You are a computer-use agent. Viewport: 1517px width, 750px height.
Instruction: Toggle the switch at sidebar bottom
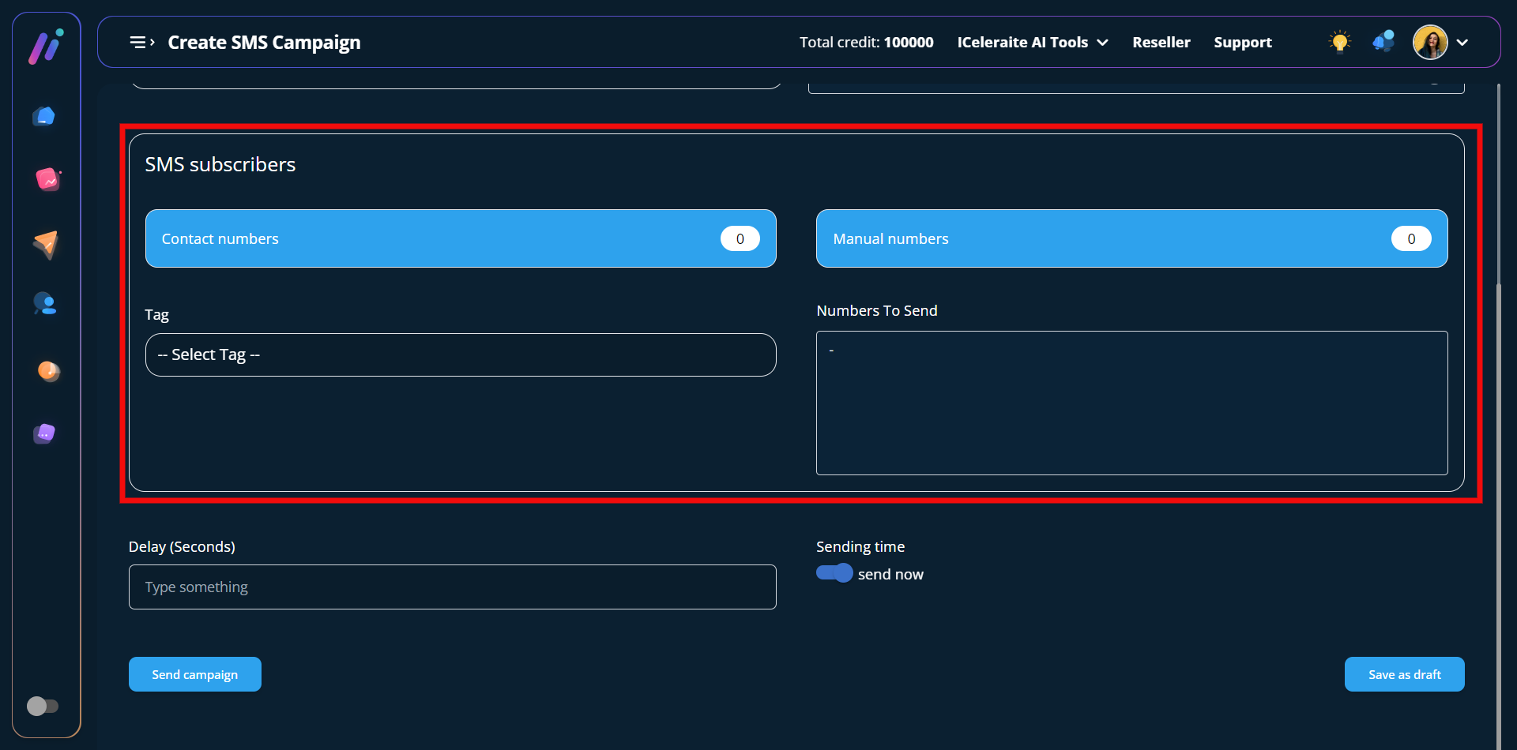[43, 706]
